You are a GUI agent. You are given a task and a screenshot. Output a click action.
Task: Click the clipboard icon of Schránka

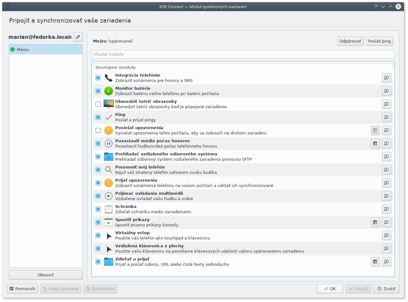(108, 209)
